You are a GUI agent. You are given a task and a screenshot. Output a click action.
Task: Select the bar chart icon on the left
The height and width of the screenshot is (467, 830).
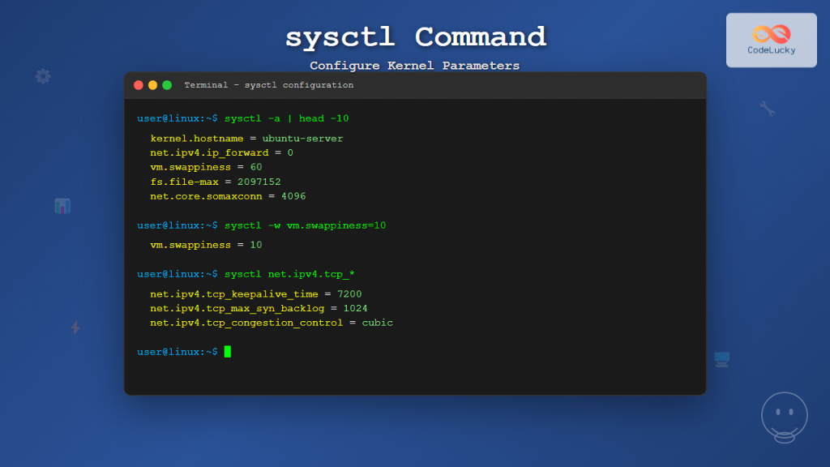[x=62, y=206]
